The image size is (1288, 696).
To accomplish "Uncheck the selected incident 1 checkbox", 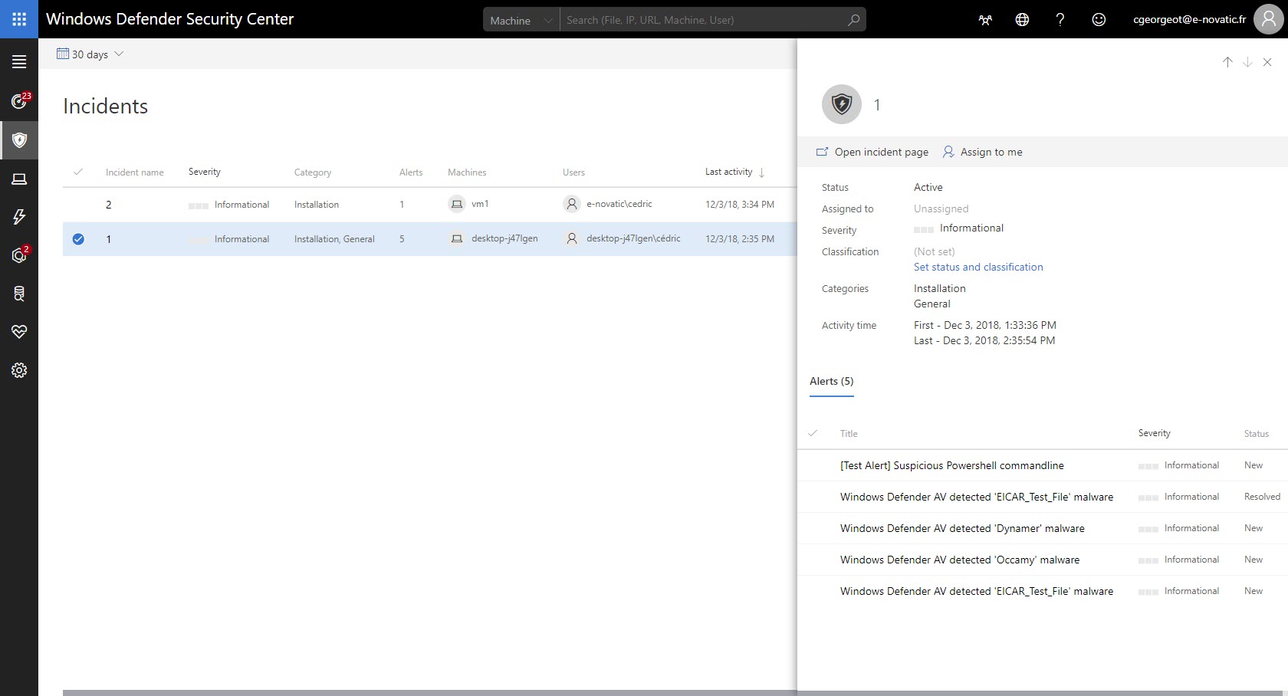I will pos(78,239).
